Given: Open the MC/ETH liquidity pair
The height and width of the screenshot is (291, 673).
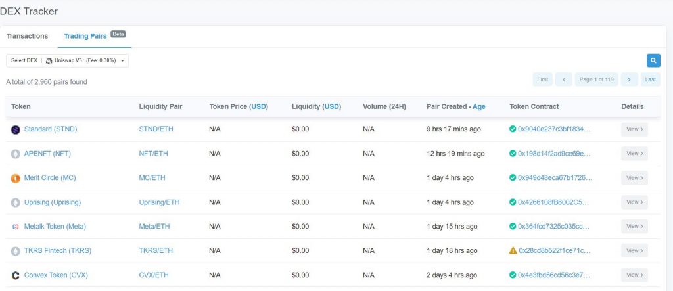Looking at the screenshot, I should click(152, 177).
